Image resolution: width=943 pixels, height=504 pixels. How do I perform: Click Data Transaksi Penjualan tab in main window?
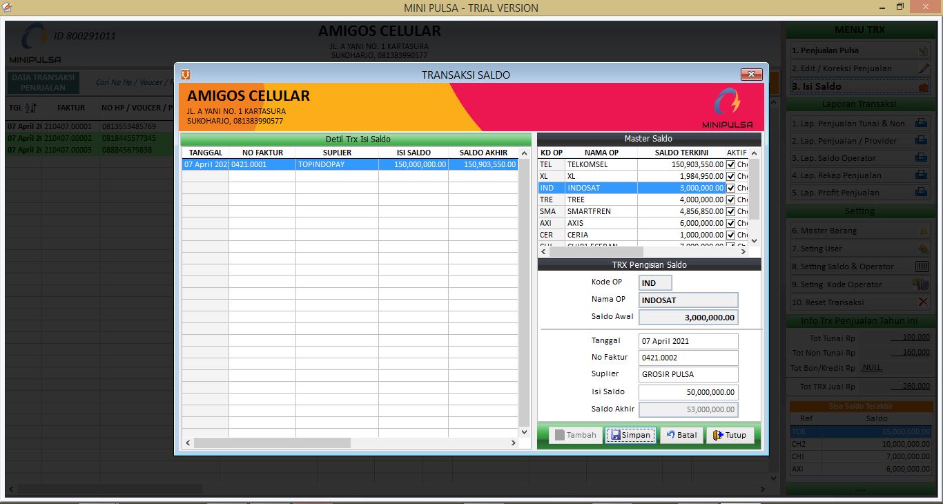[x=43, y=83]
